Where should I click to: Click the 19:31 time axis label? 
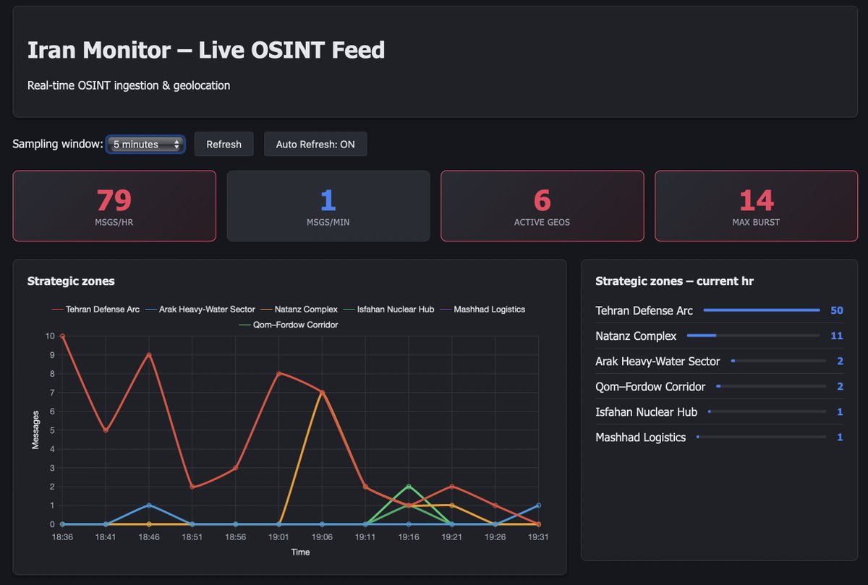[x=538, y=537]
